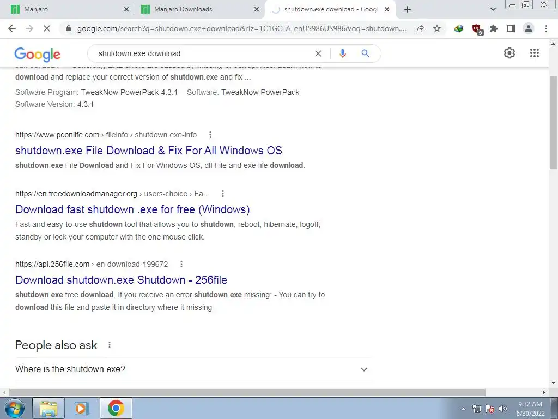The image size is (558, 419).
Task: Open File Explorer from the taskbar
Action: pyautogui.click(x=48, y=408)
